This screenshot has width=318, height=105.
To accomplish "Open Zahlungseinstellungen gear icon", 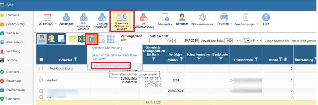I will (203, 17).
